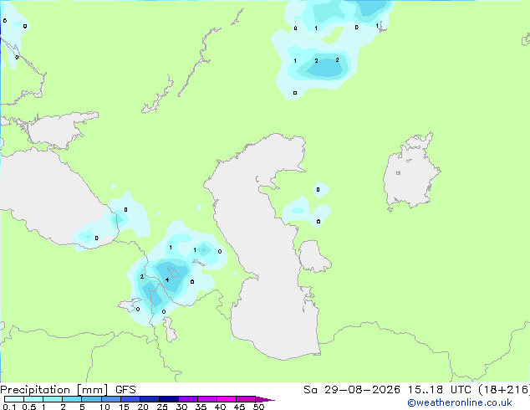Select legend swatch between 20 and 25
Screen dimensions: 530x410
tap(149, 399)
